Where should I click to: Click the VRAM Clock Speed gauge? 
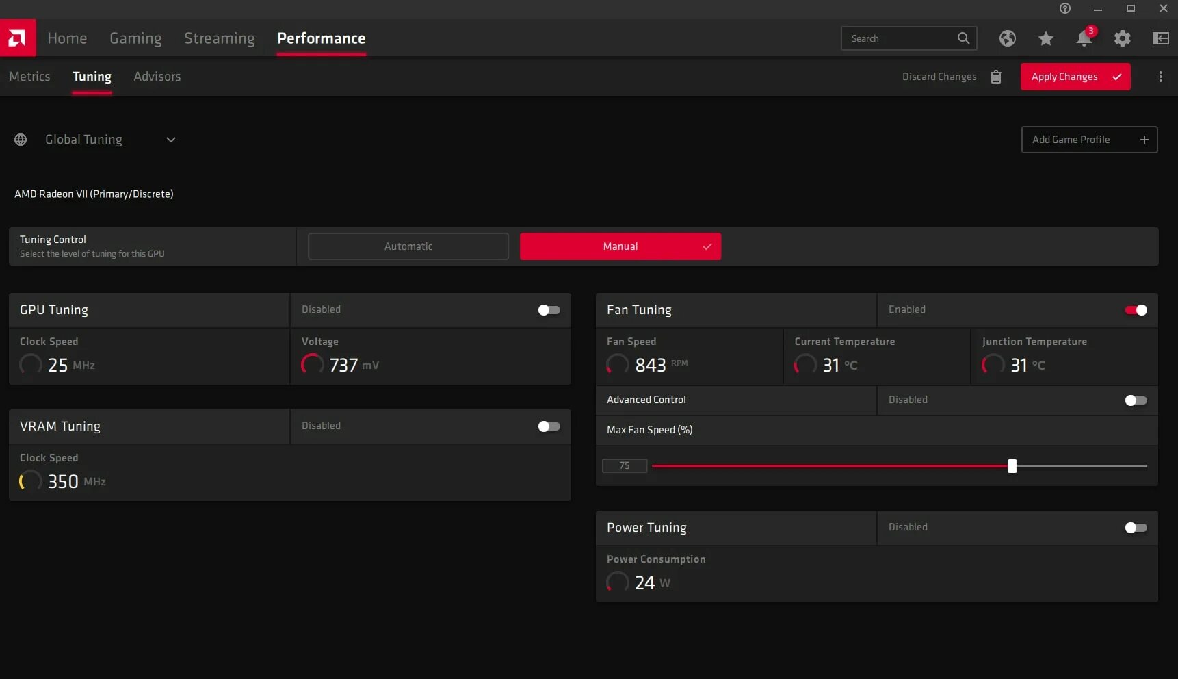(x=30, y=481)
